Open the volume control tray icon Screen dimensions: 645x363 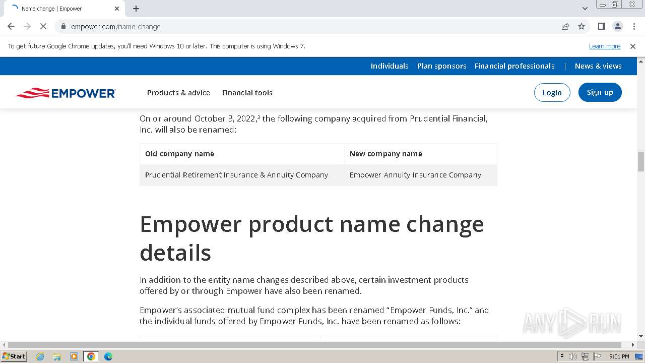point(573,356)
